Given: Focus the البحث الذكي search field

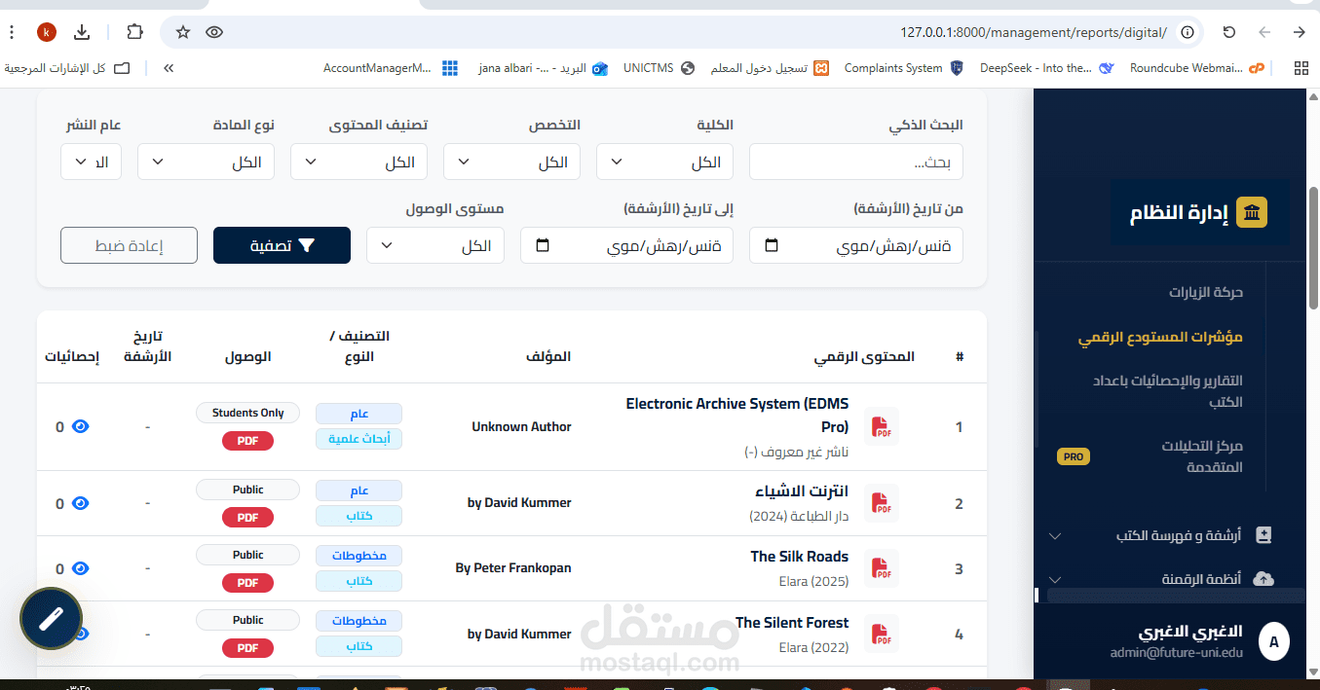Looking at the screenshot, I should tap(856, 162).
